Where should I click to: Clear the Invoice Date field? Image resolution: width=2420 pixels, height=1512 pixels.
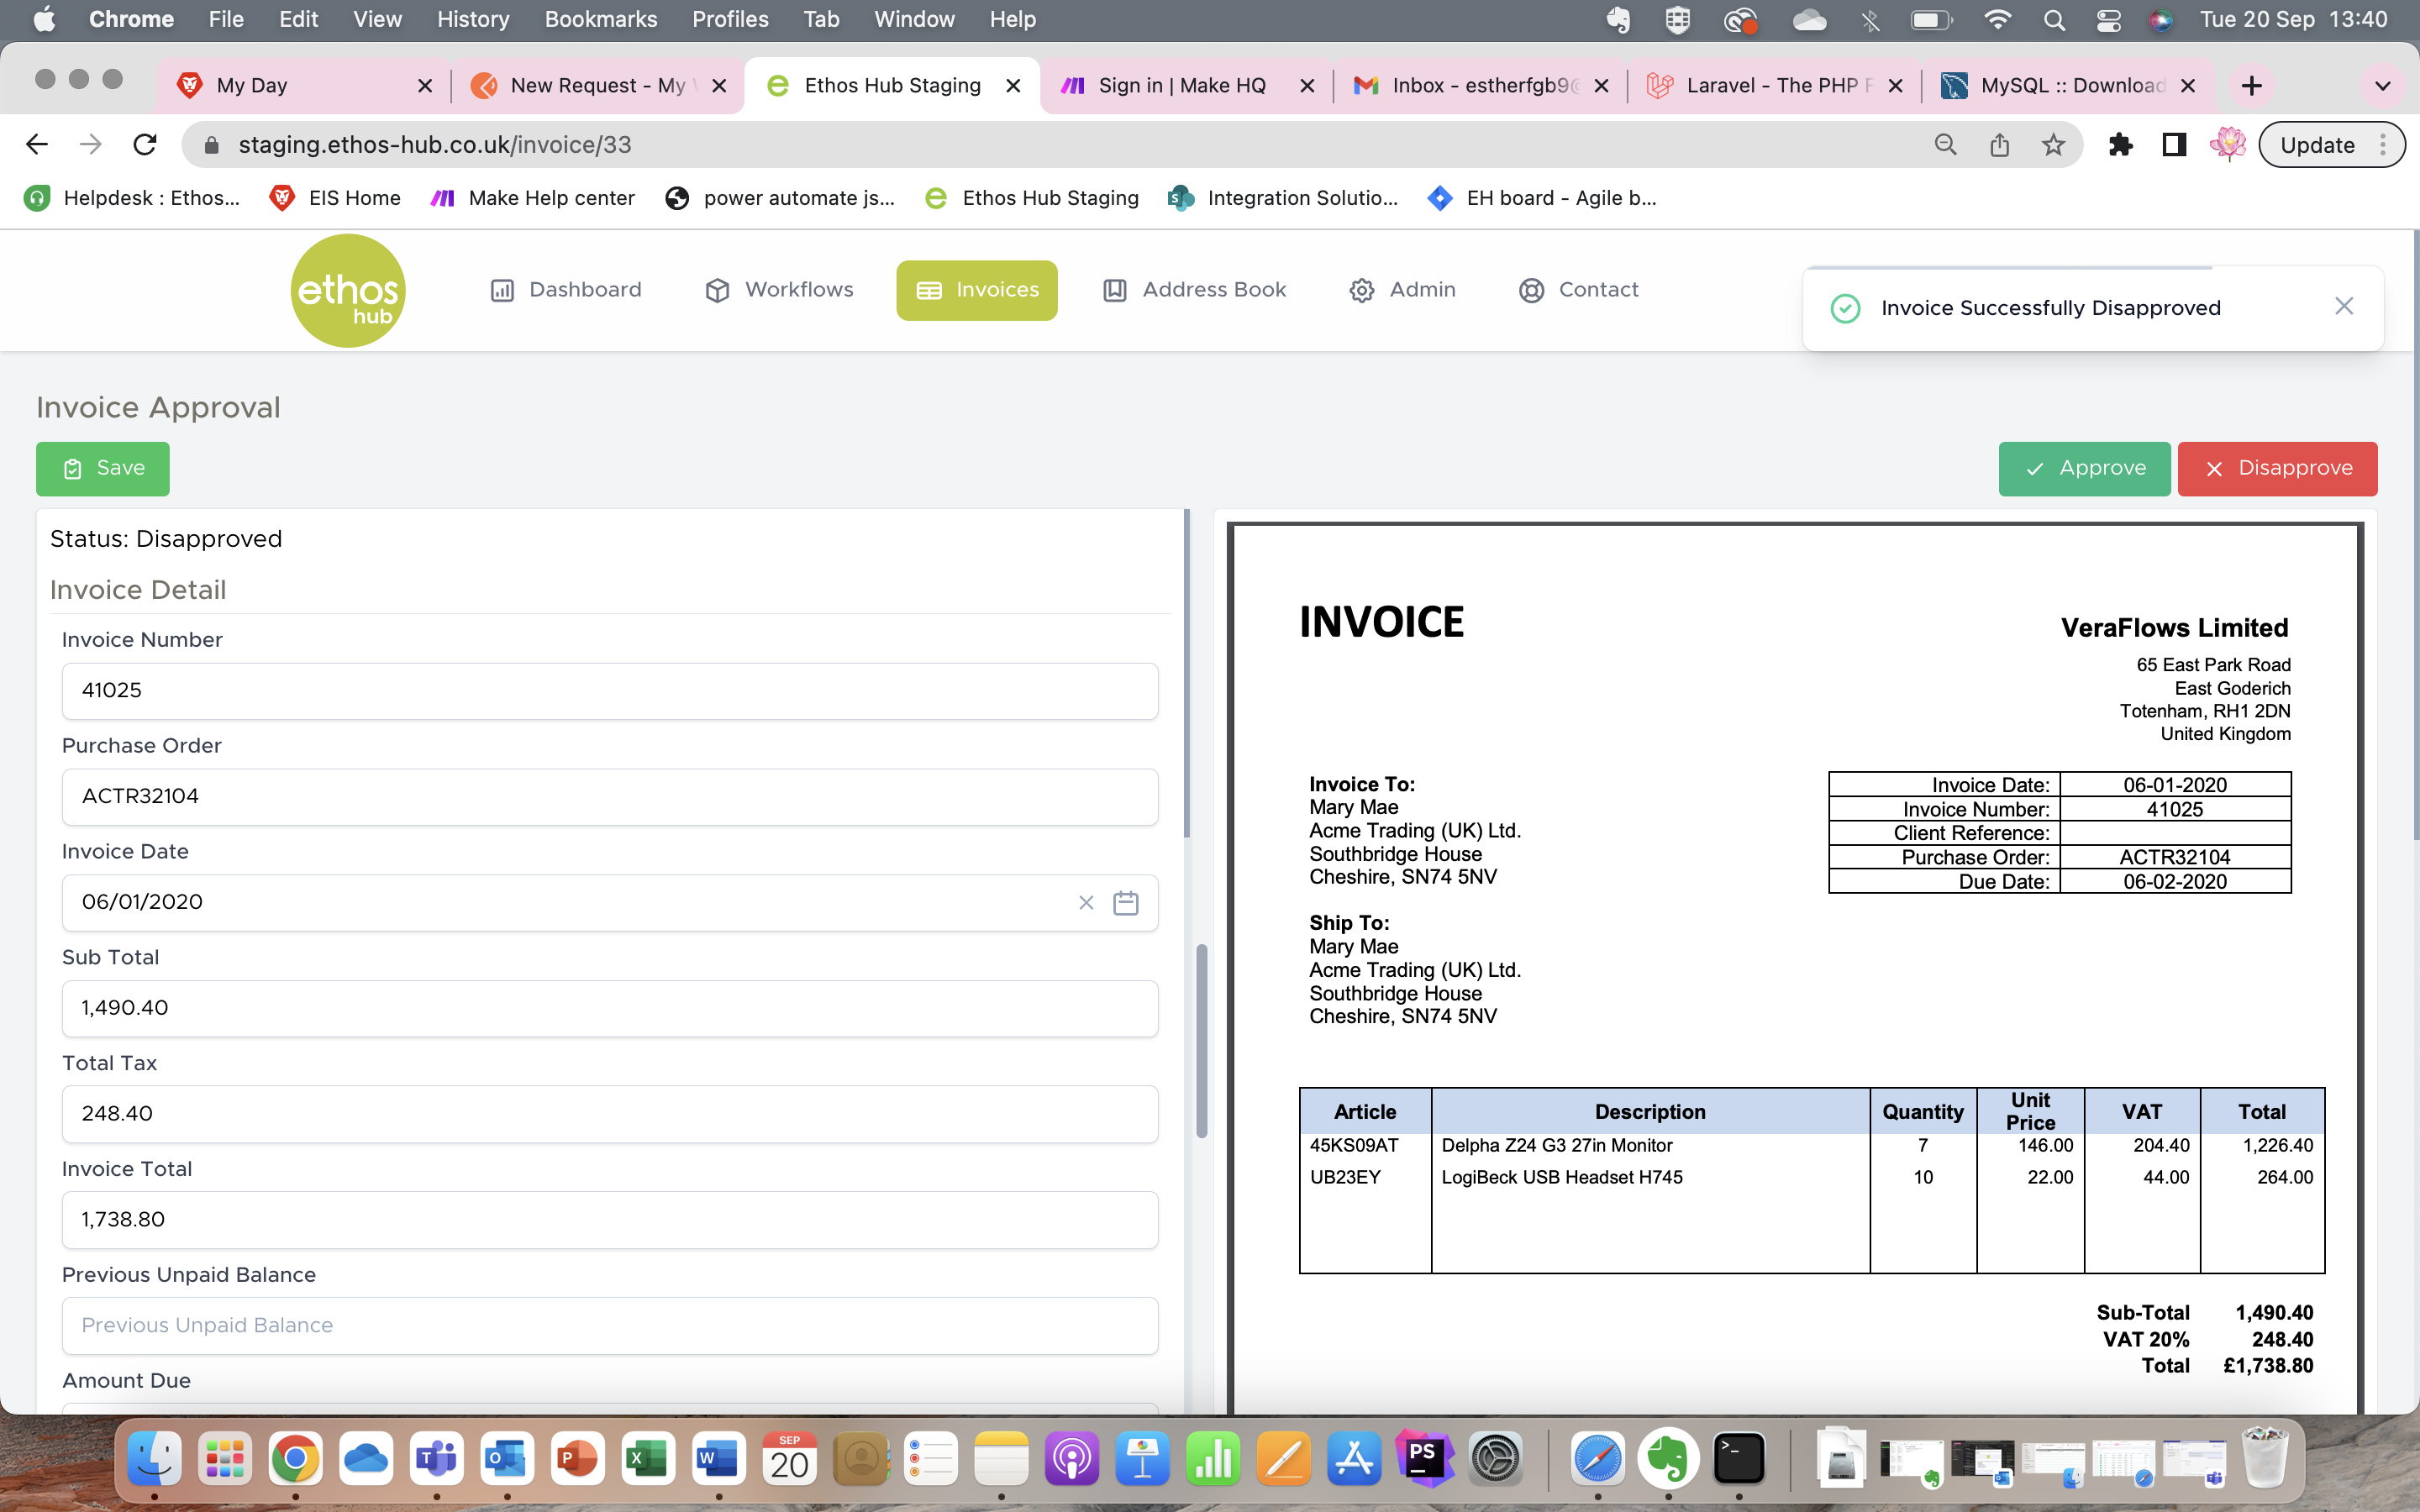pos(1086,902)
